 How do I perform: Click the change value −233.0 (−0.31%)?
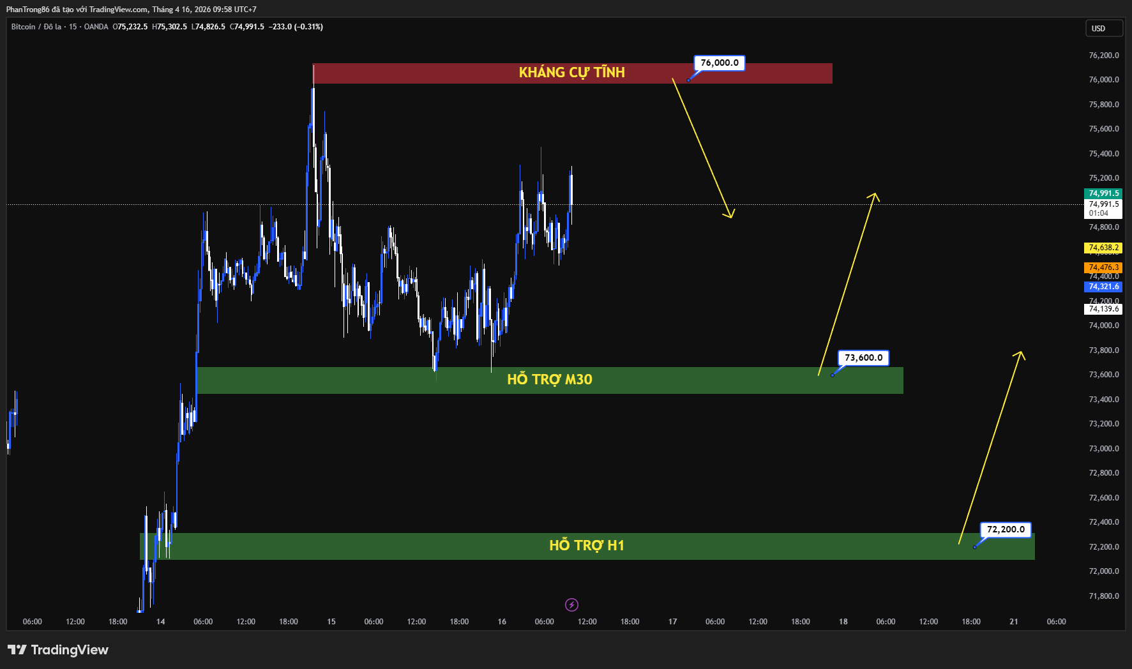pos(296,27)
